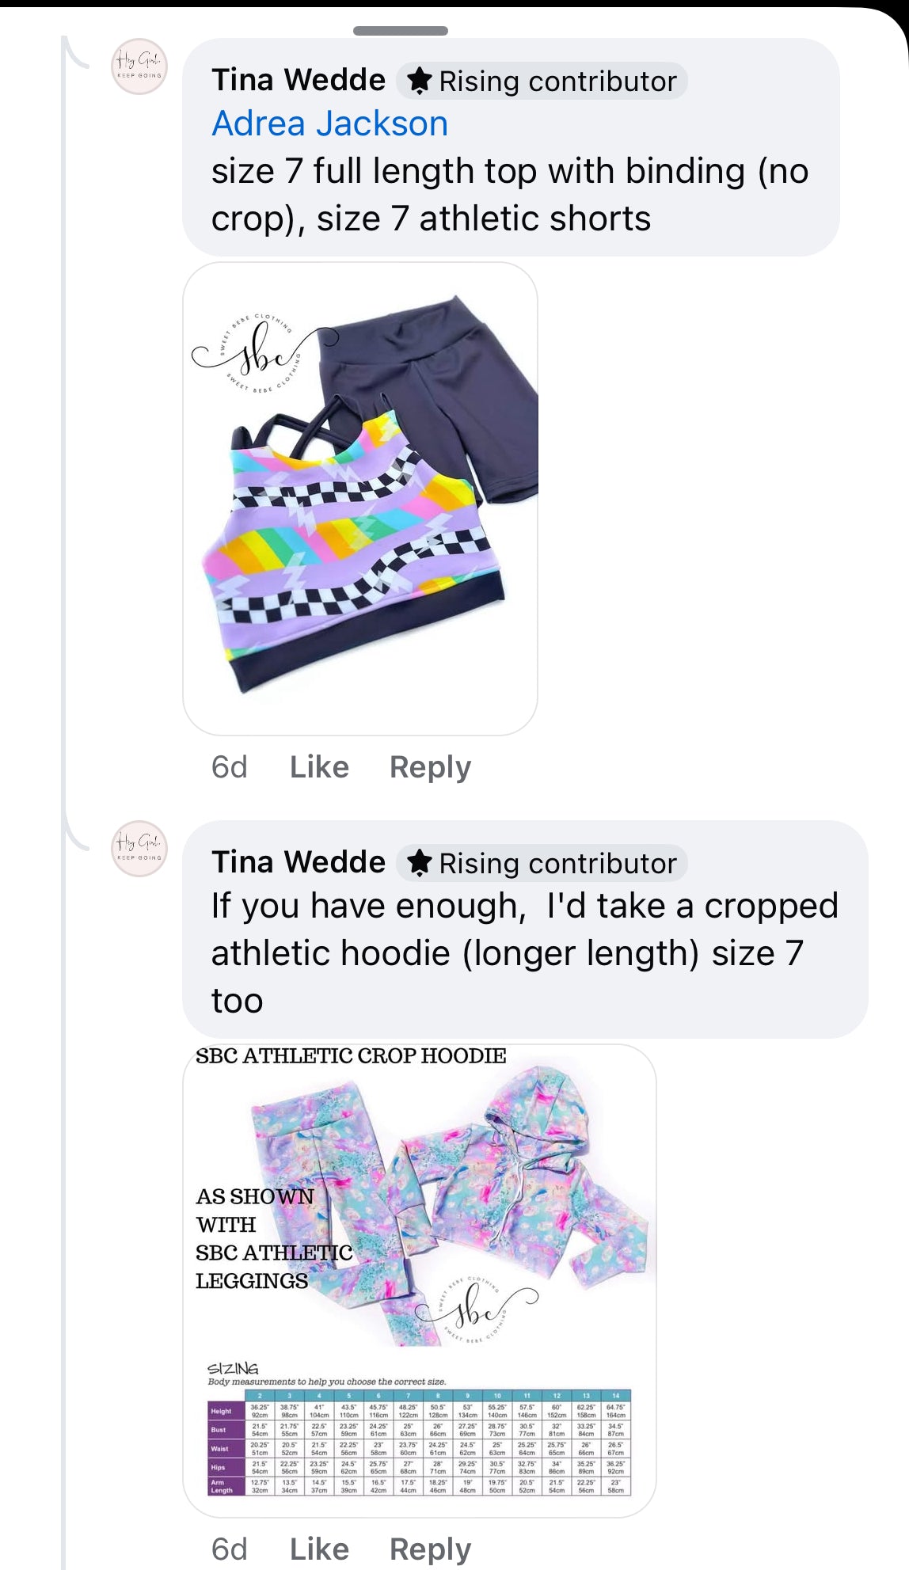Viewport: 909px width, 1570px height.
Task: Open Adrea Jackson's profile mention
Action: point(329,124)
